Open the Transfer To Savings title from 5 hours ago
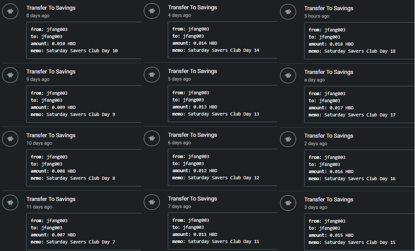Image resolution: width=415 pixels, height=251 pixels. [329, 8]
